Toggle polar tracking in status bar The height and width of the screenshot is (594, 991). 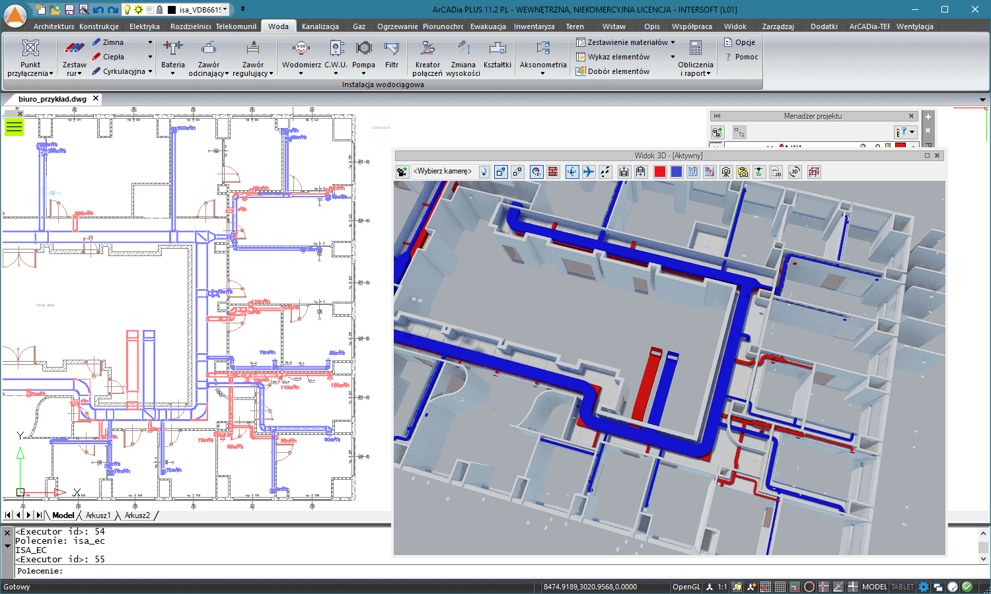pyautogui.click(x=809, y=586)
